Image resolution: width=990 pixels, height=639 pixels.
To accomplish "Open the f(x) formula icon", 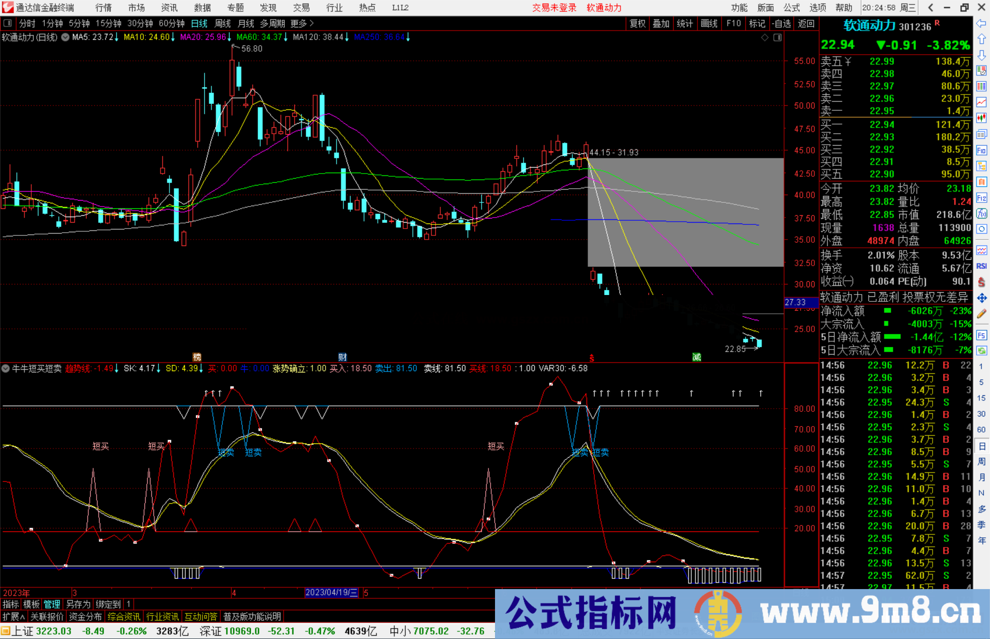I will [981, 213].
